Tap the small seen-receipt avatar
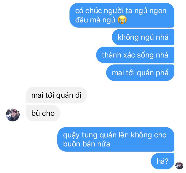Viewport: 186px width, 173px height. 179,166
